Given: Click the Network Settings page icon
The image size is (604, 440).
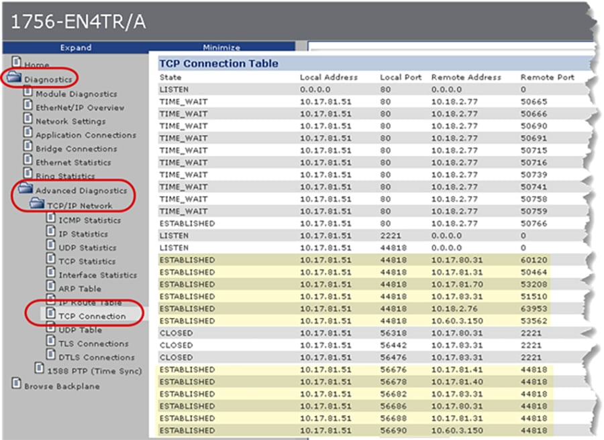Looking at the screenshot, I should pyautogui.click(x=28, y=119).
